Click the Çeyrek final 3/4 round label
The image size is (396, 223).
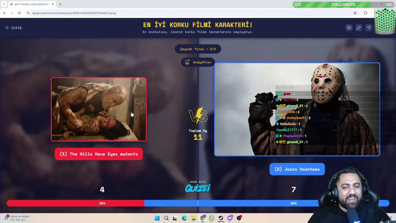tap(198, 49)
